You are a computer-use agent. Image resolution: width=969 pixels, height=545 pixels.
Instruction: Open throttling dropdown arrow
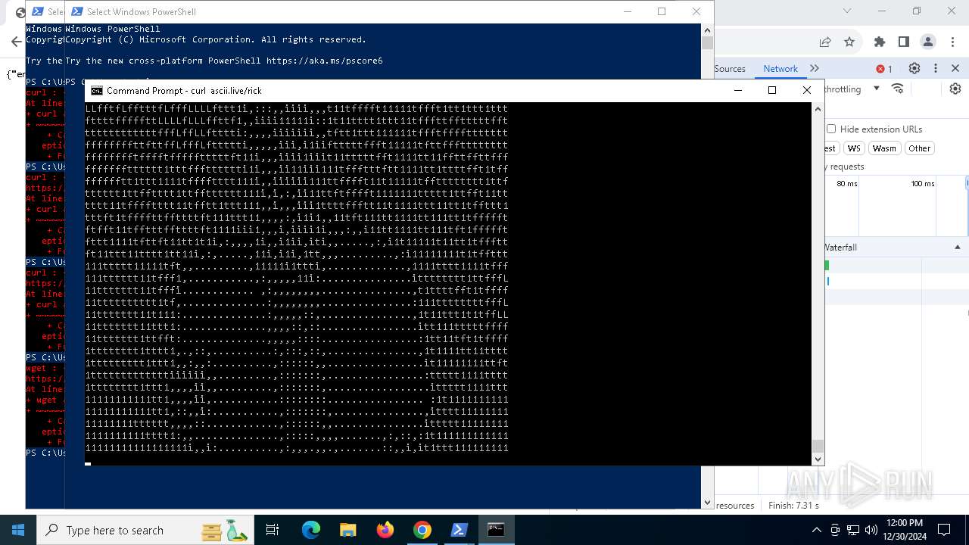click(x=877, y=89)
